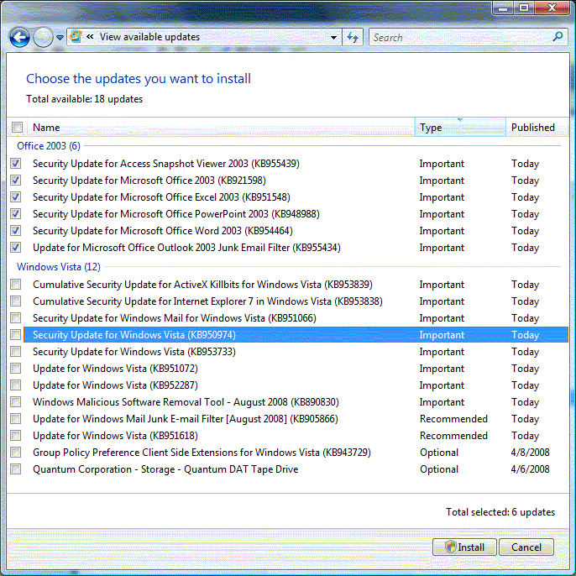
Task: Minimize the Windows Update window
Action: tap(503, 8)
